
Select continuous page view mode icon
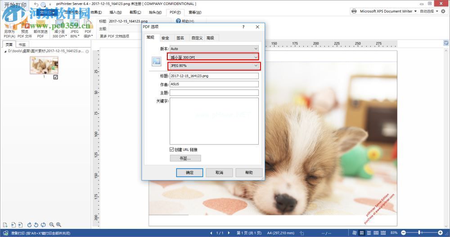point(369,233)
